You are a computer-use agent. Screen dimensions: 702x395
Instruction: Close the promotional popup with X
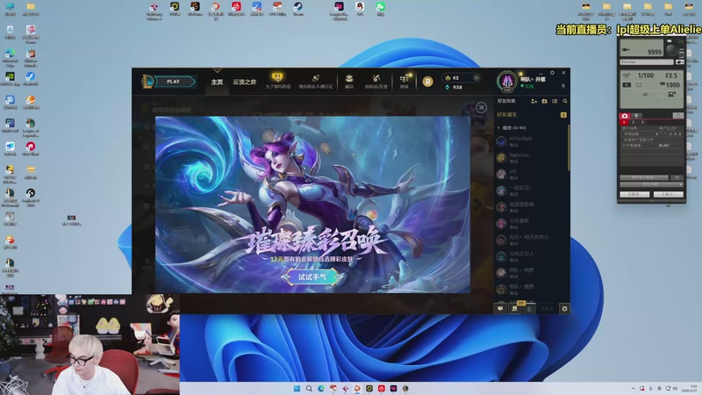tap(481, 107)
